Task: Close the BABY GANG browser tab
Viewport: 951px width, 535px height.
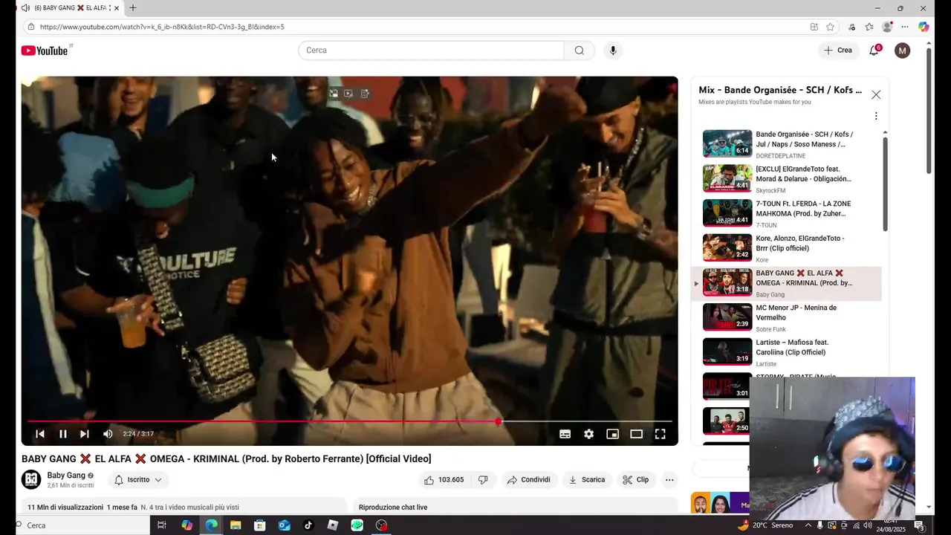Action: pos(117,8)
